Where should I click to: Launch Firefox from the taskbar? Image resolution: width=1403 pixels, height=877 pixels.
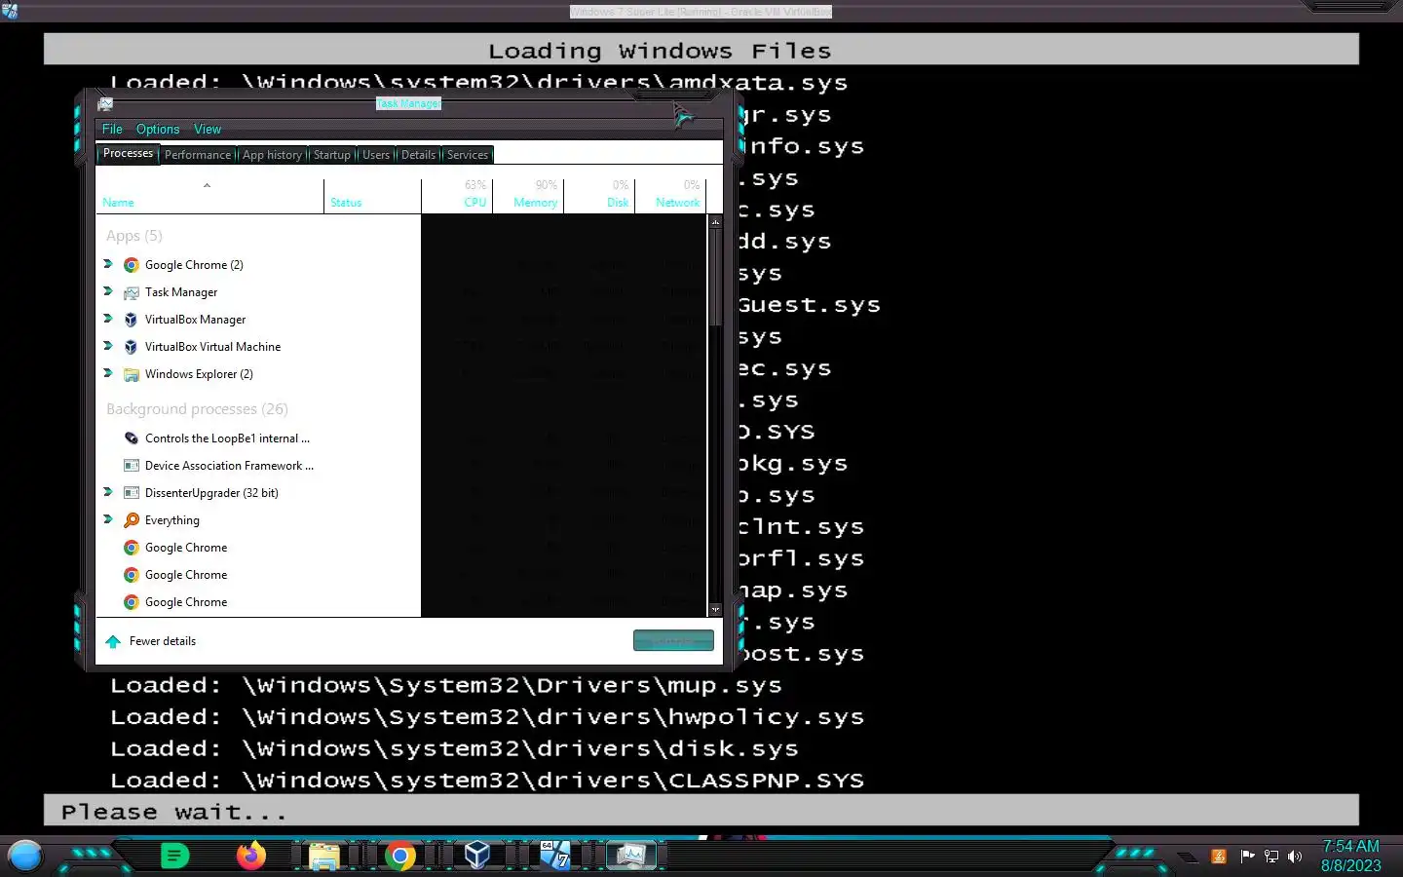tap(250, 857)
